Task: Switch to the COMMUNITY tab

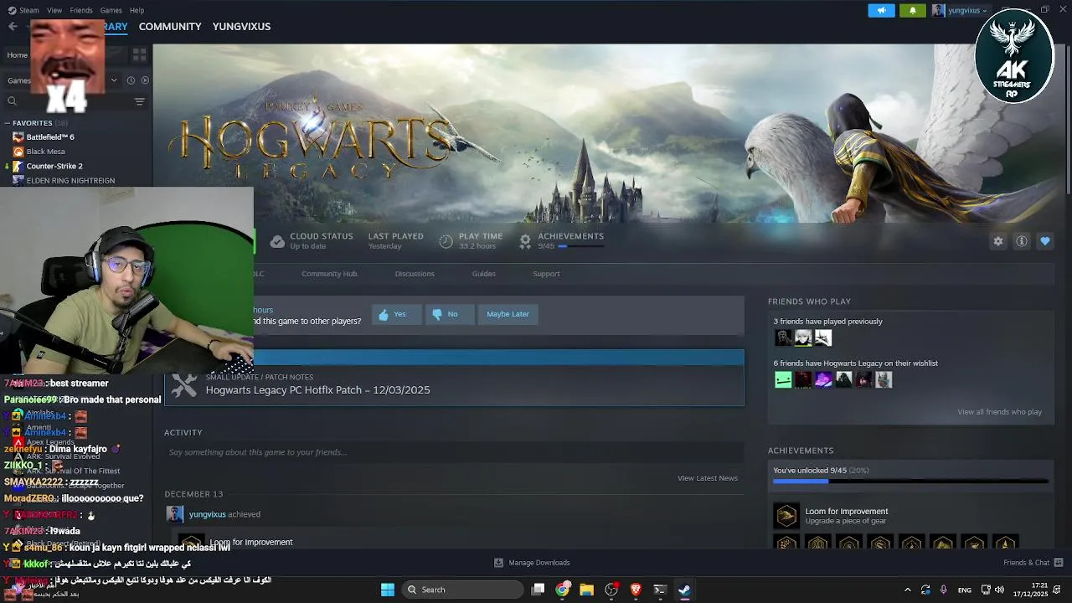Action: (170, 26)
